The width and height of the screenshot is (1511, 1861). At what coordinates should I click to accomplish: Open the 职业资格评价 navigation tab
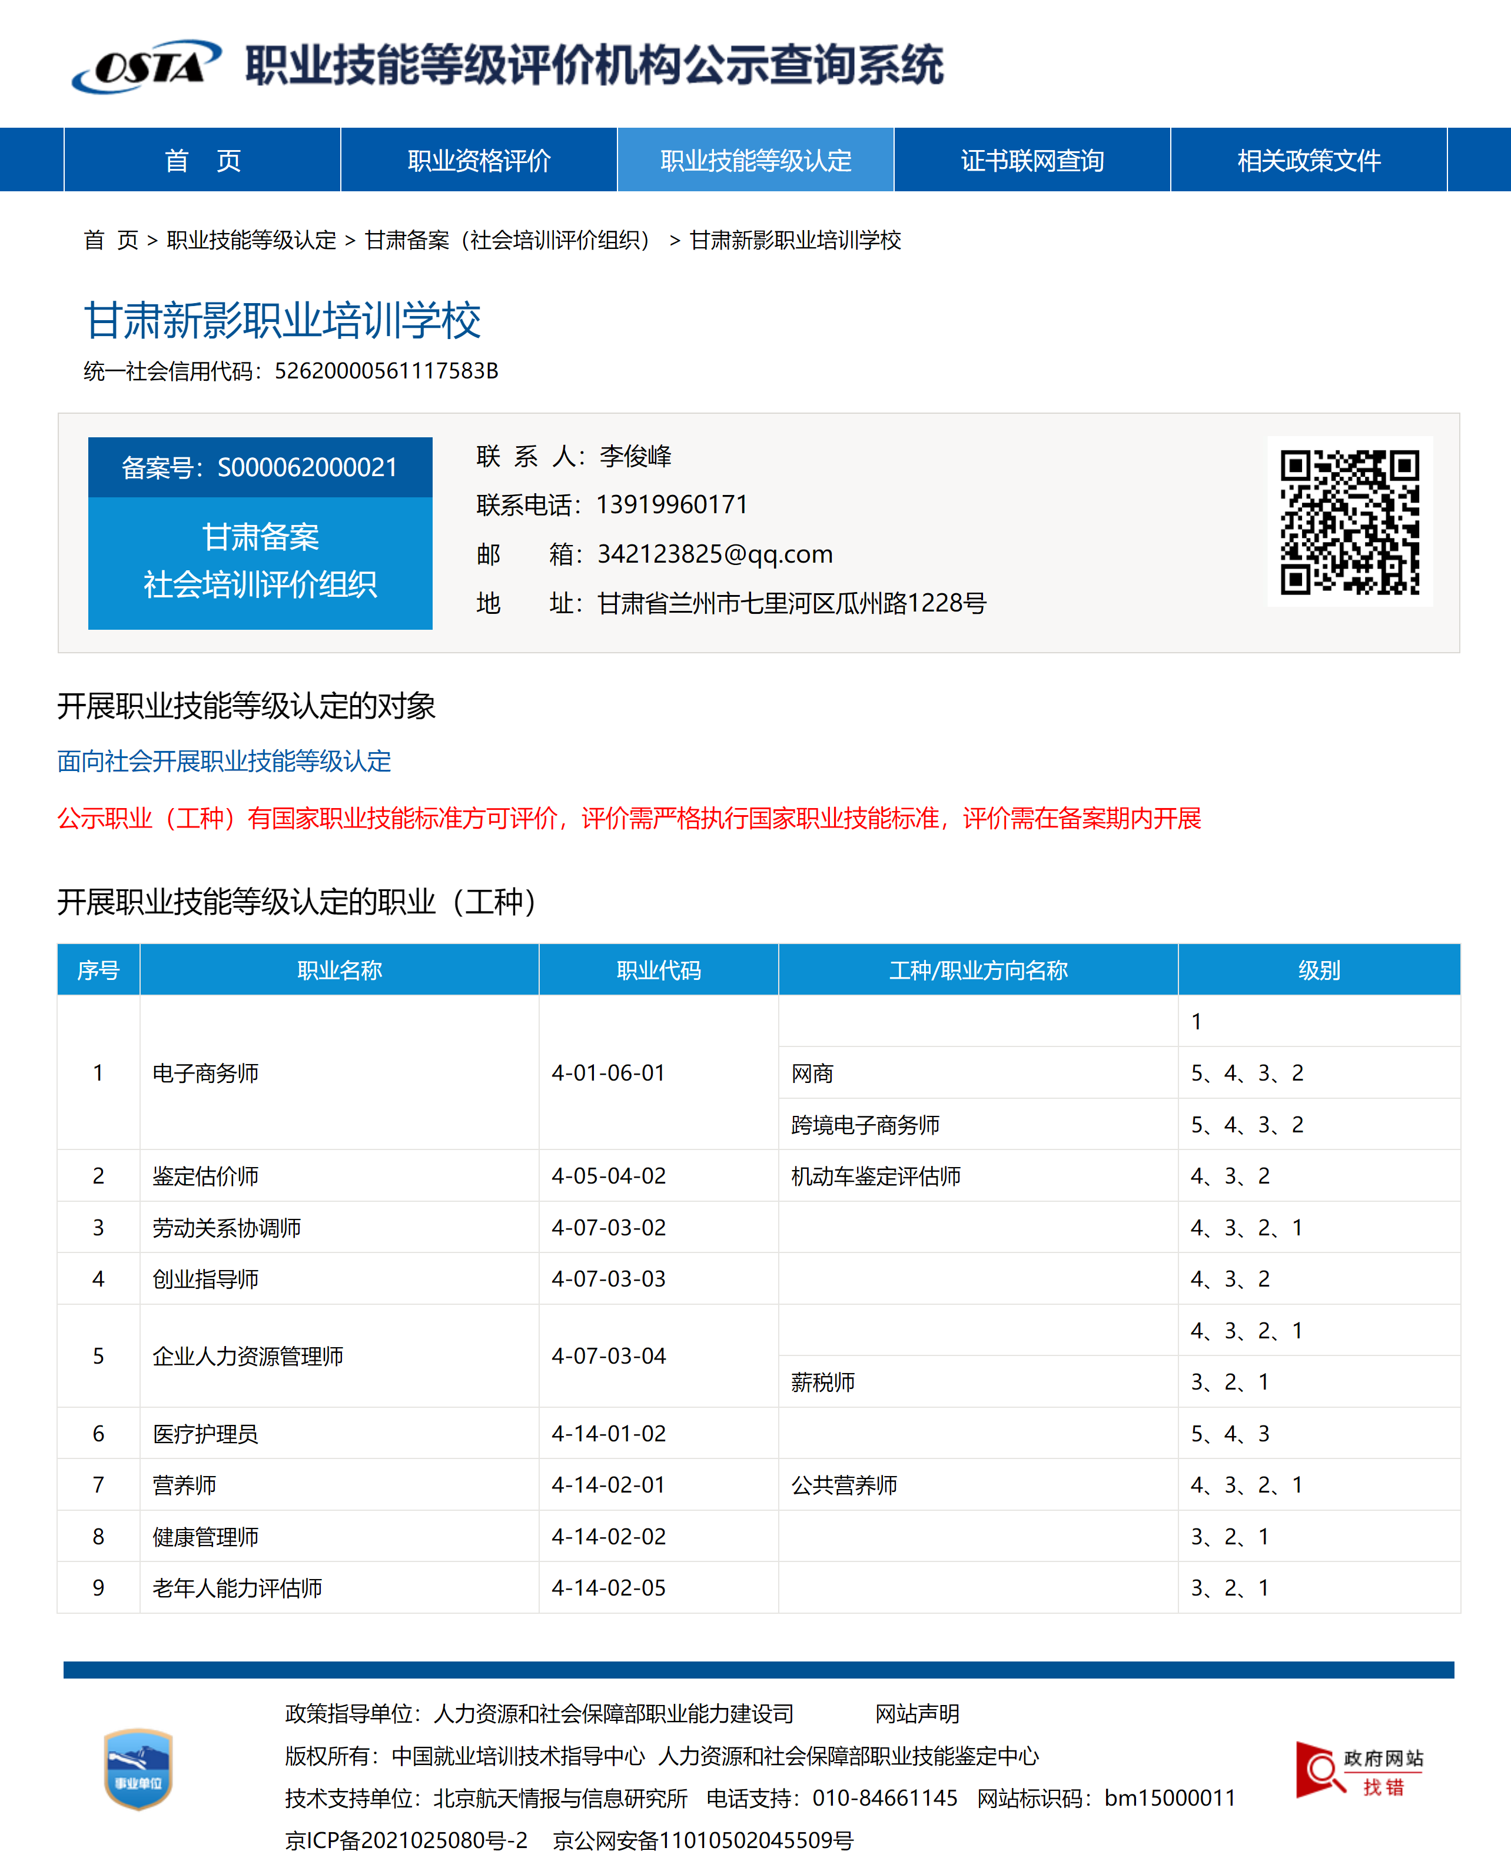[479, 160]
